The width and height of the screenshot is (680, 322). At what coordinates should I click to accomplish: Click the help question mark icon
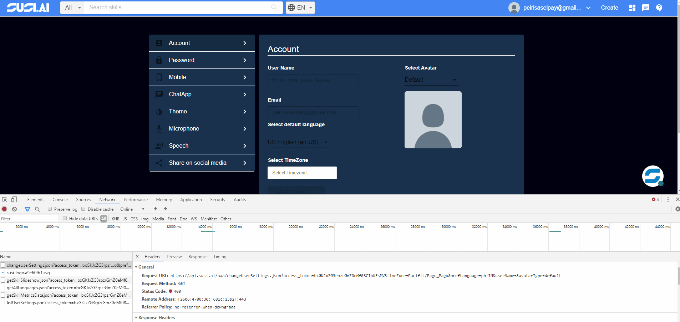pos(659,7)
